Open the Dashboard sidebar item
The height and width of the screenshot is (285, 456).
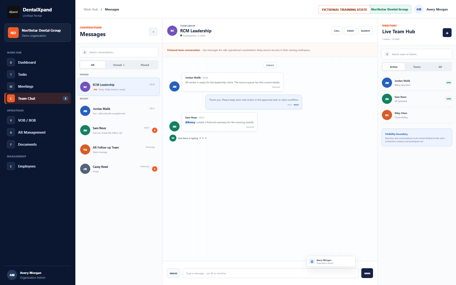[38, 62]
